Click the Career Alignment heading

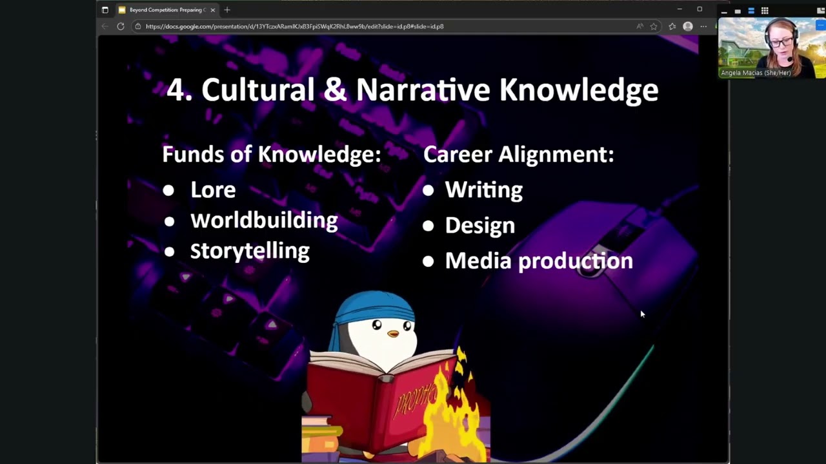518,154
